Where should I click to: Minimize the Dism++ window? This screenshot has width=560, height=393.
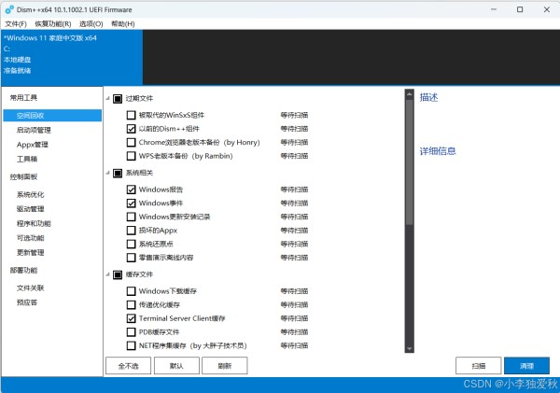tap(494, 9)
